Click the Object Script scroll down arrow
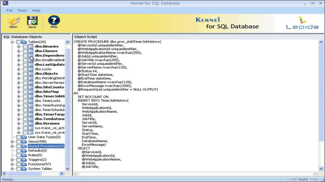The image size is (325, 182). point(321,168)
